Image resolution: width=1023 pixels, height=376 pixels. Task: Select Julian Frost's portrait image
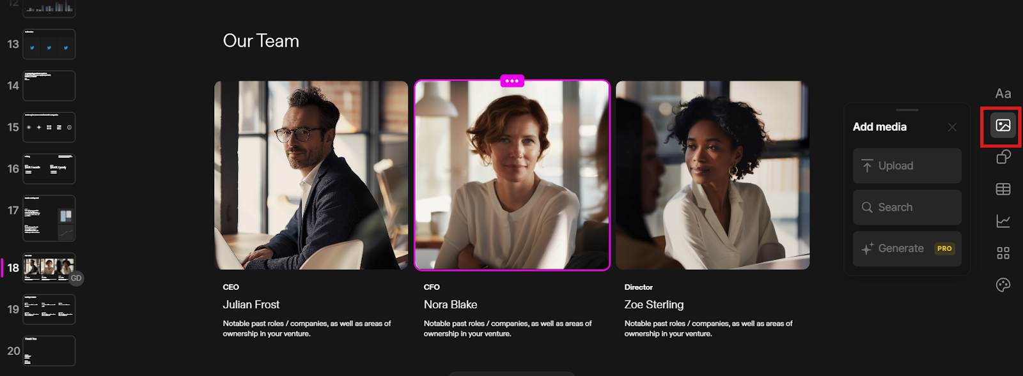click(x=311, y=175)
